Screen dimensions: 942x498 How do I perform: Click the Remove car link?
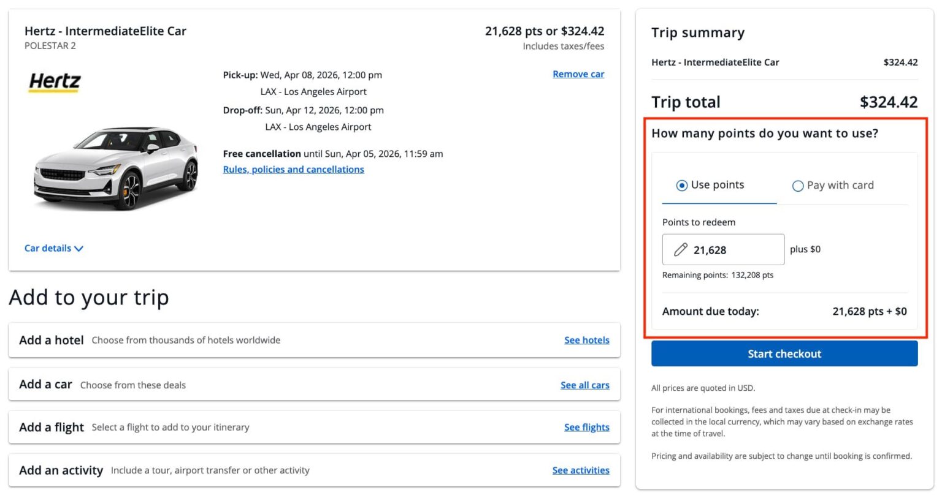point(578,74)
